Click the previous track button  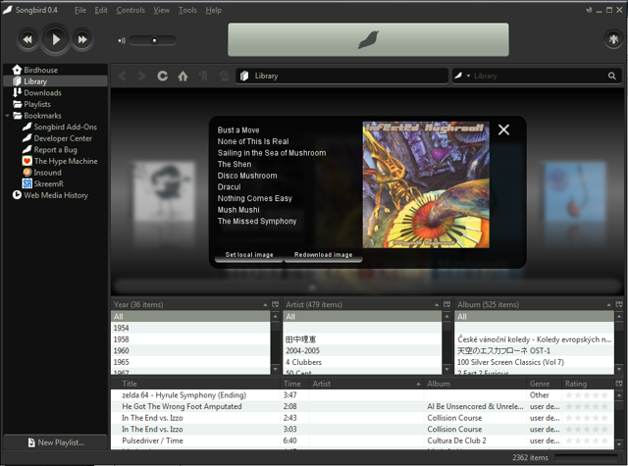click(x=27, y=39)
